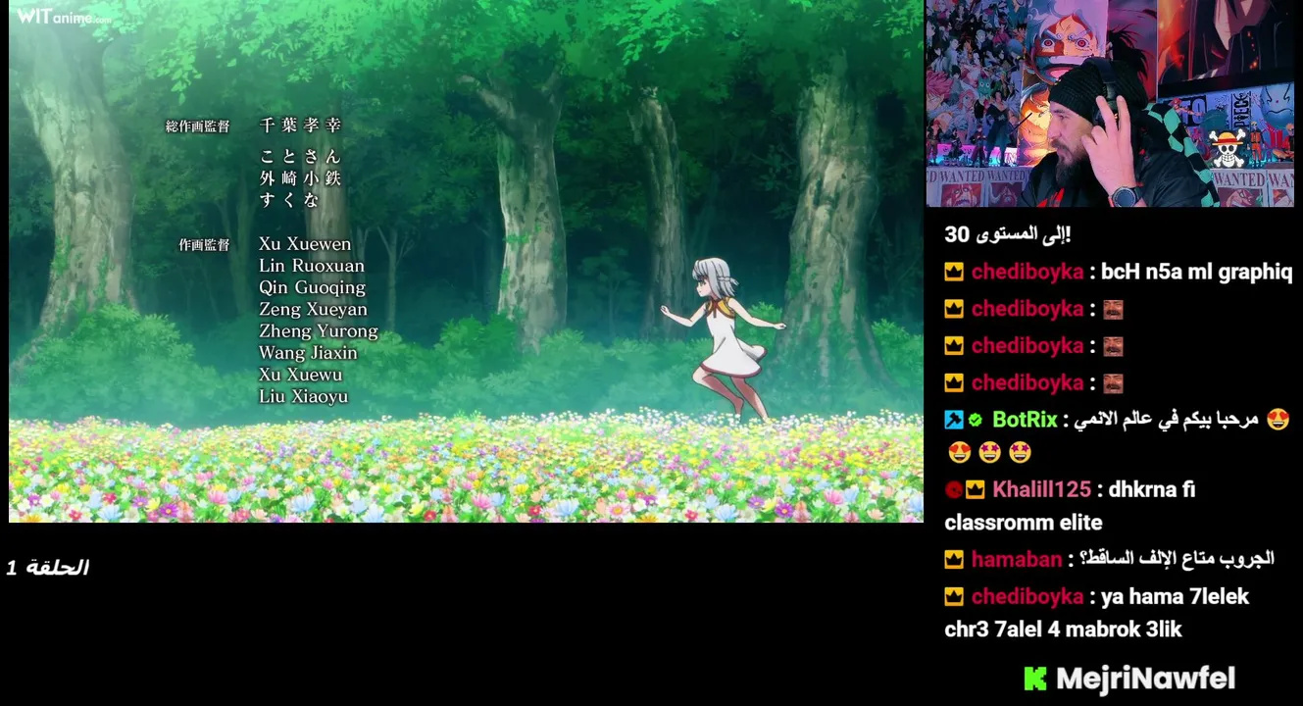This screenshot has height=706, width=1303.
Task: Click the 'dhkrna fi classromm elite' message
Action: pos(1070,506)
